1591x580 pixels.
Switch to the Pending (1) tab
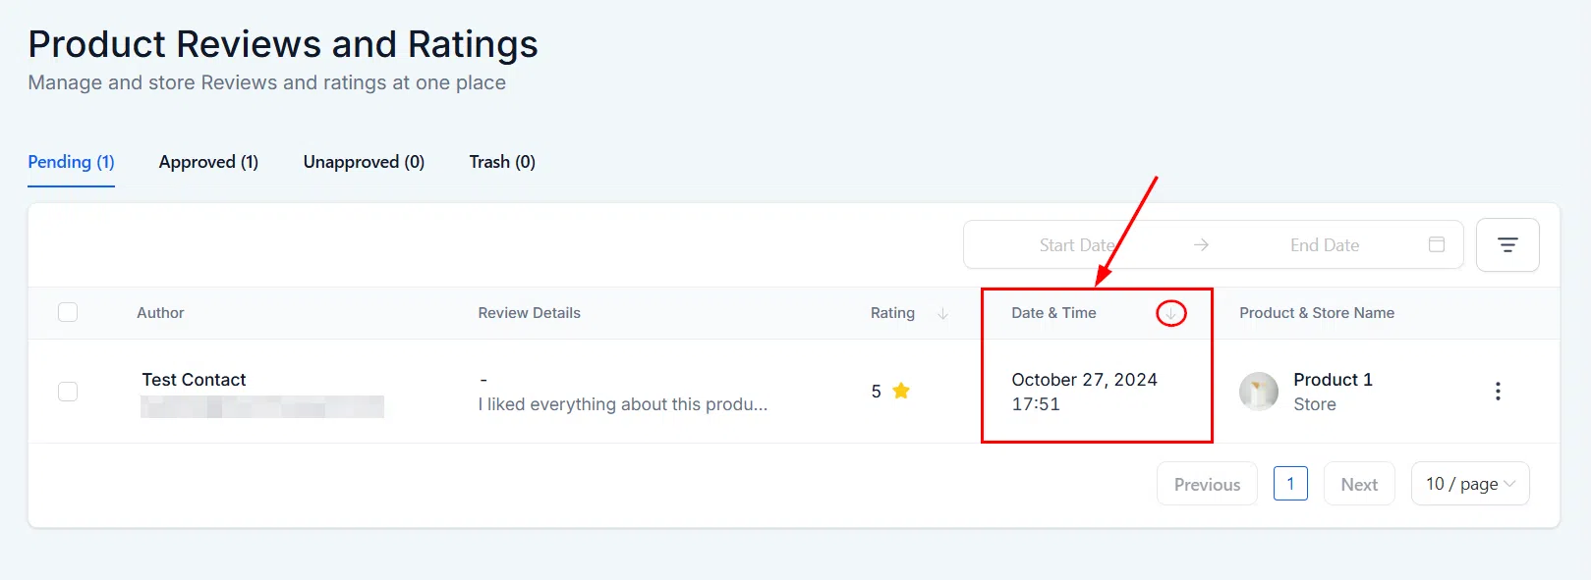click(71, 162)
